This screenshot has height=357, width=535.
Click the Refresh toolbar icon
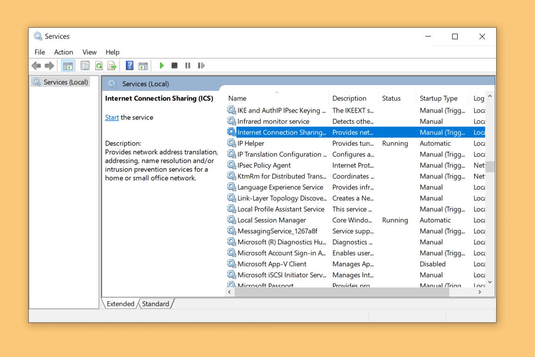click(x=99, y=66)
